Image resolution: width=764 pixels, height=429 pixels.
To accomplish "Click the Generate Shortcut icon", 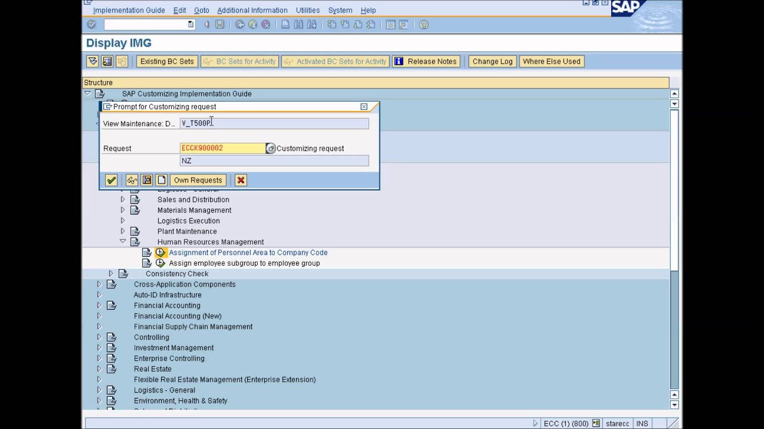I will pos(403,24).
